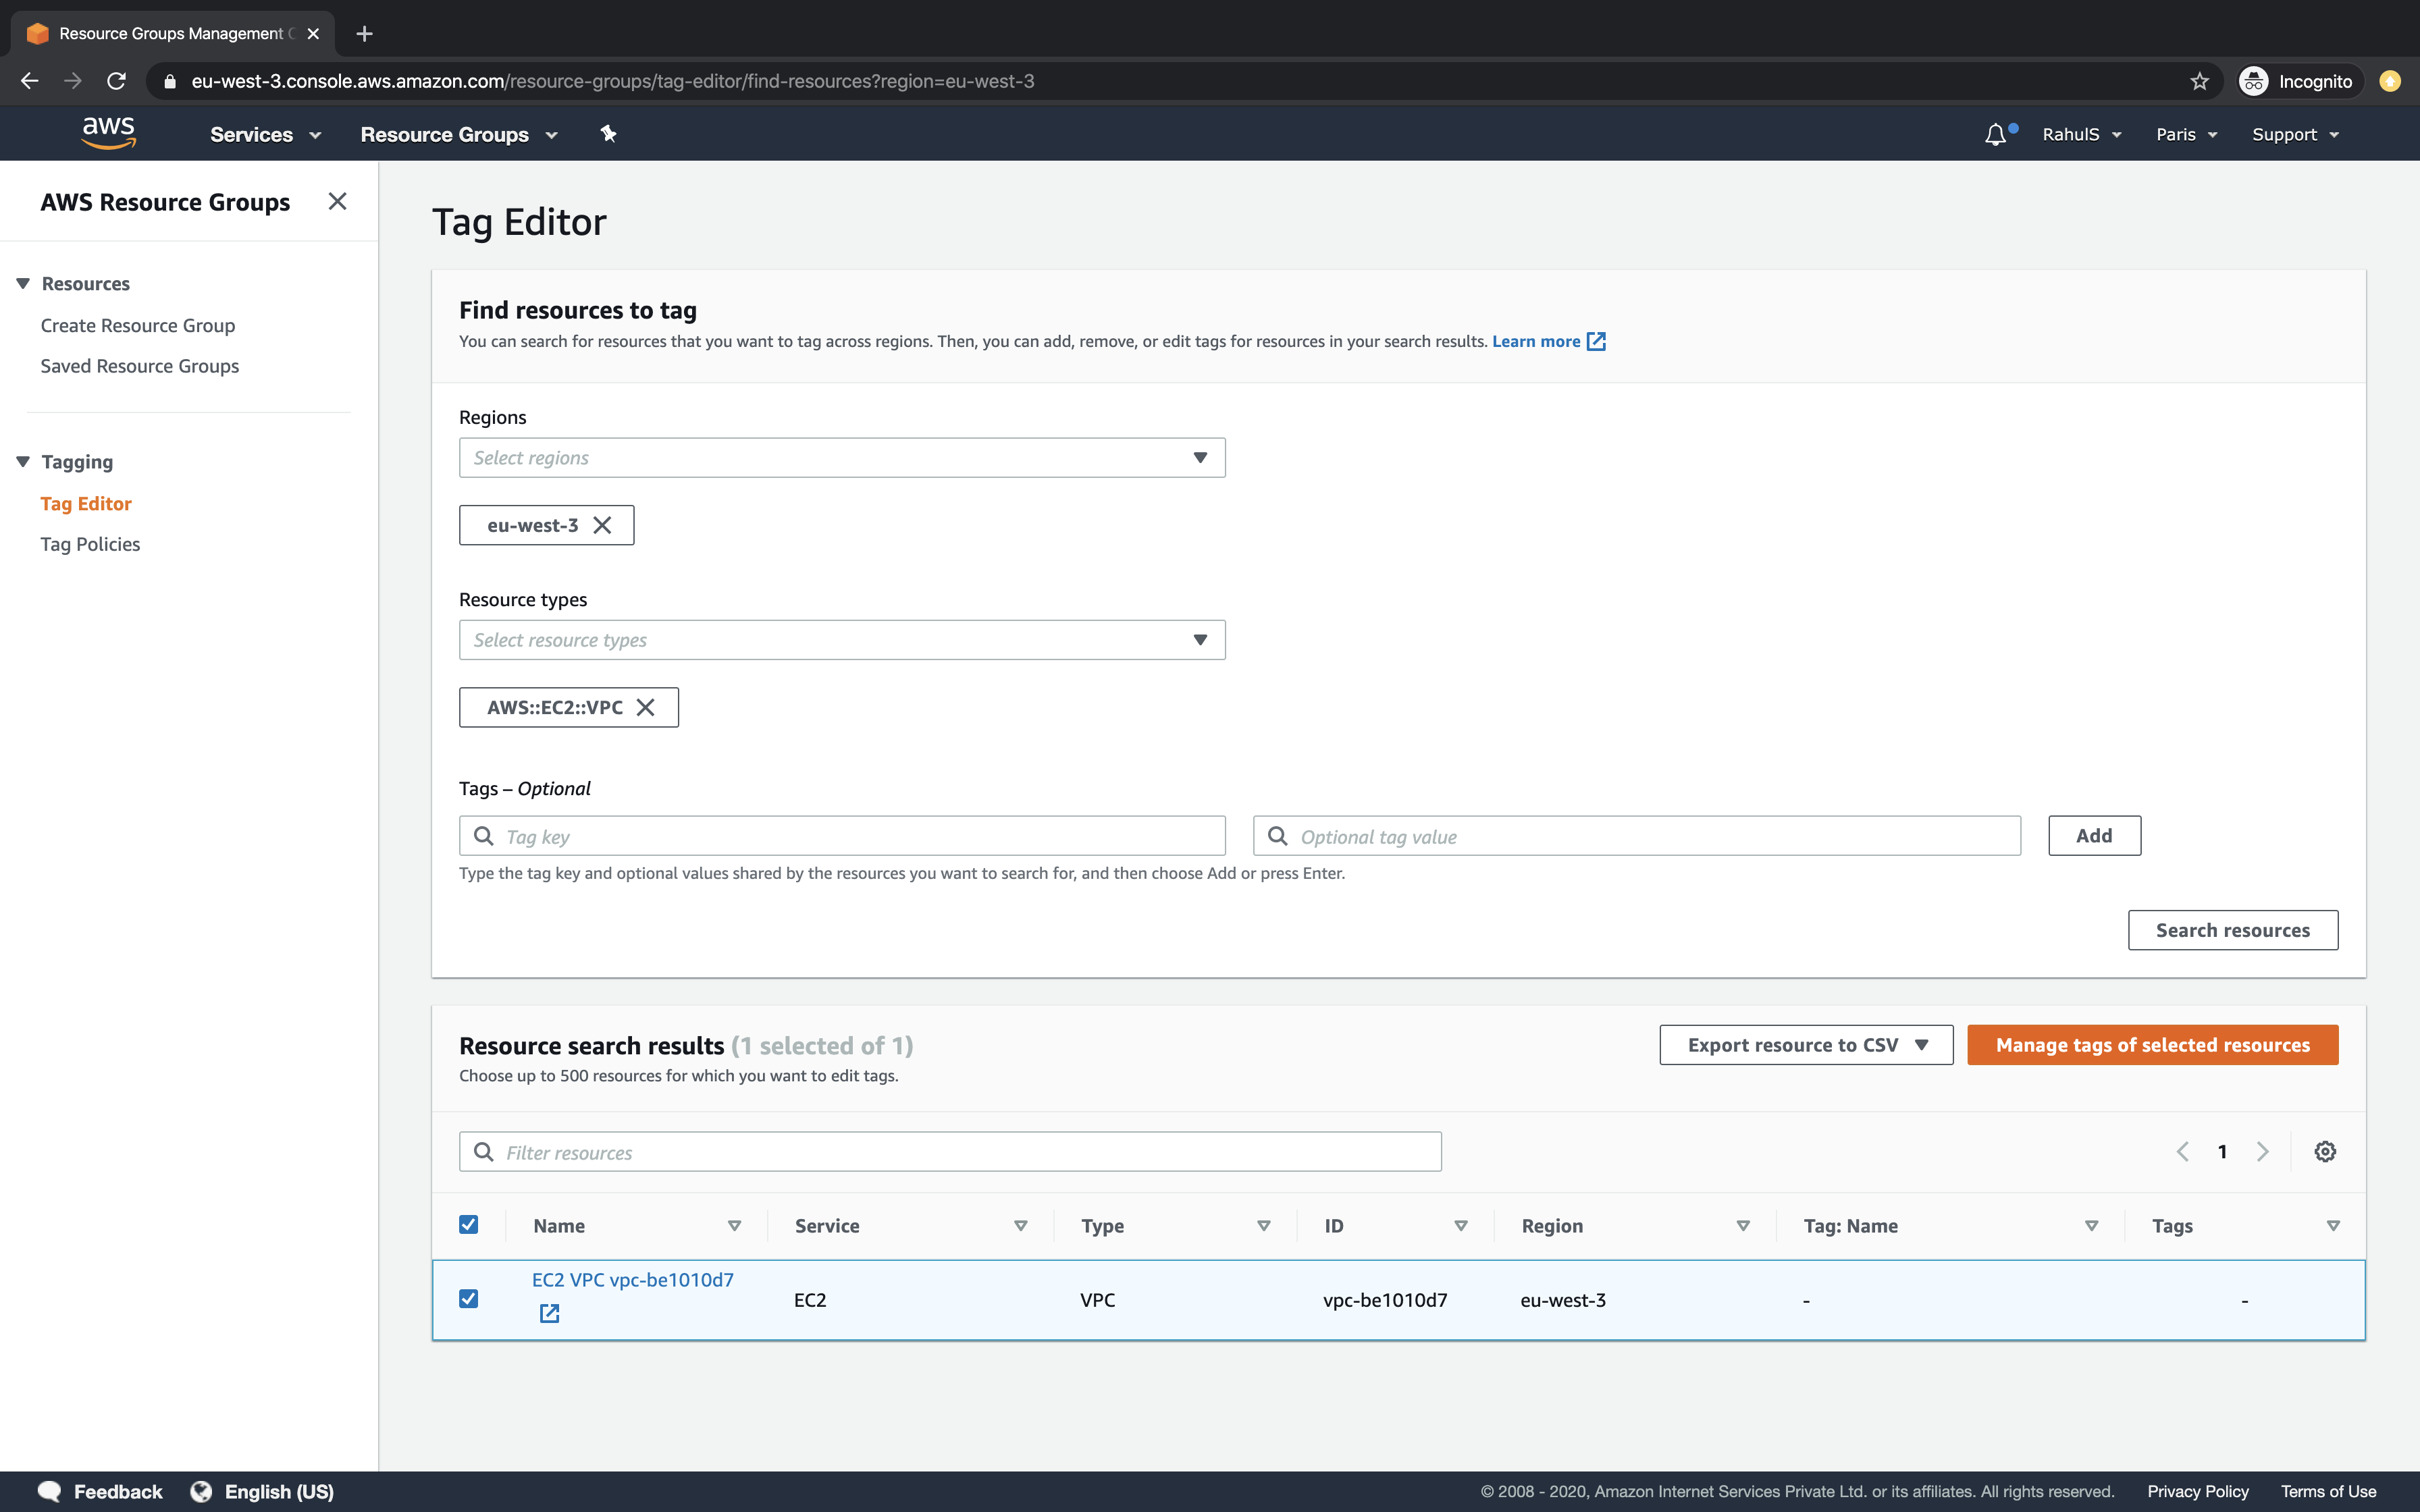This screenshot has height=1512, width=2420.
Task: Uncheck the EC2 VPC row checkbox
Action: click(x=468, y=1298)
